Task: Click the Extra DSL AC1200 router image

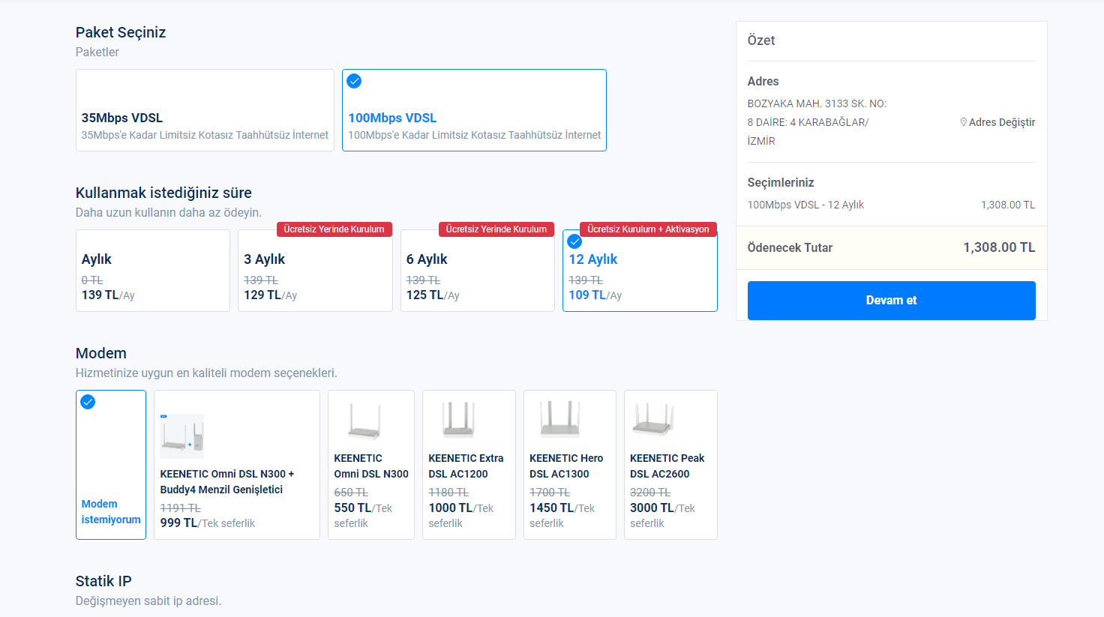Action: coord(458,420)
